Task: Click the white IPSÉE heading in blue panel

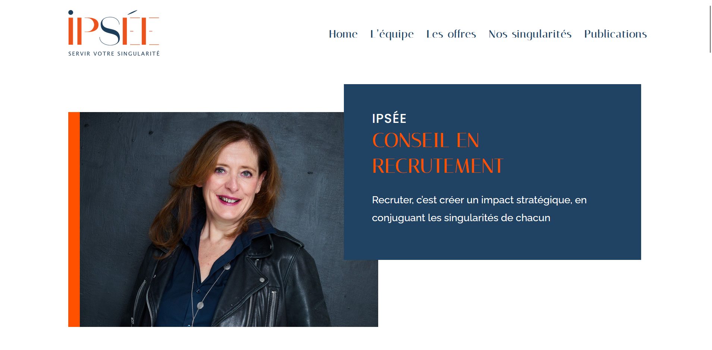Action: 389,118
